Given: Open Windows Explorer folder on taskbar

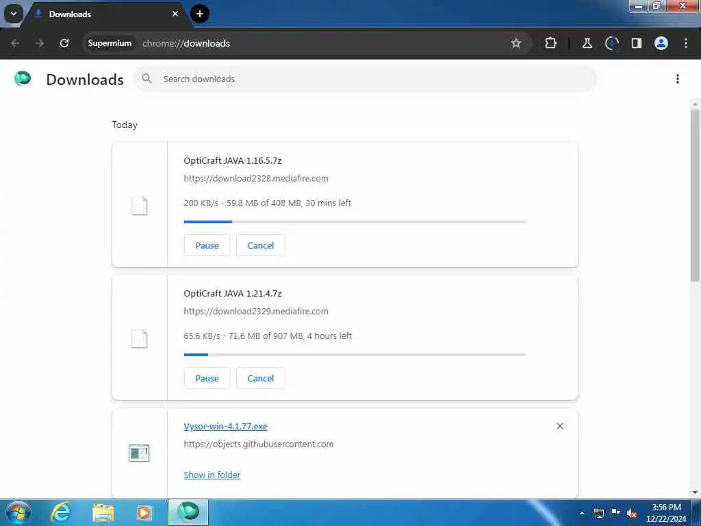Looking at the screenshot, I should click(103, 512).
